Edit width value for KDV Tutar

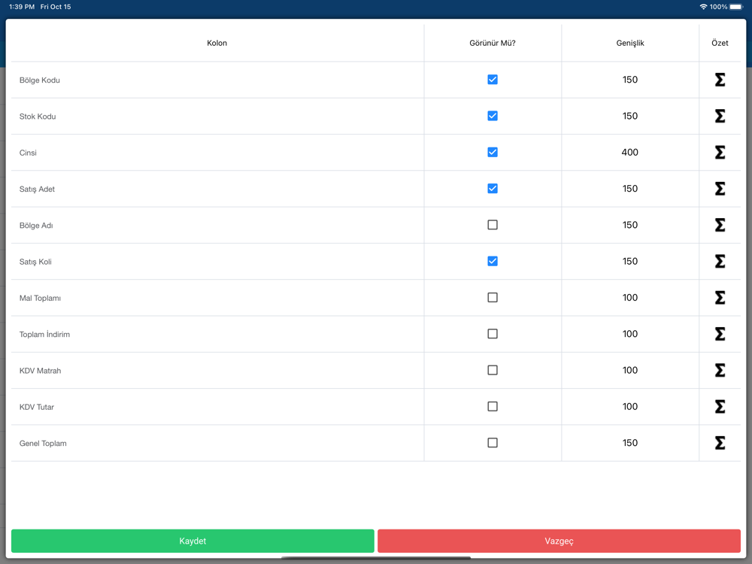[x=630, y=407]
